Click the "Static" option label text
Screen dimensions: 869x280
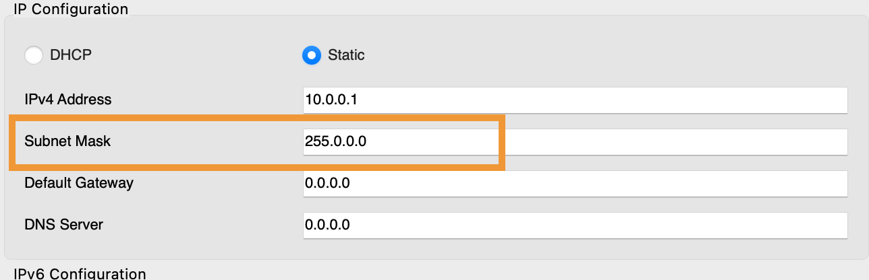pyautogui.click(x=346, y=55)
